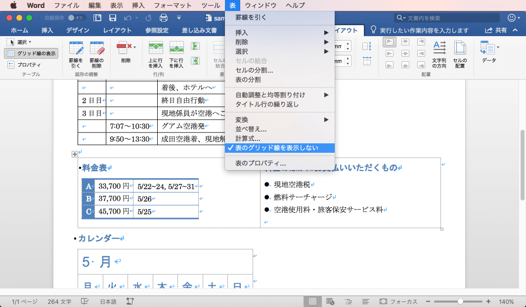Switch to Web Layout view
This screenshot has width=526, height=307.
coord(330,301)
